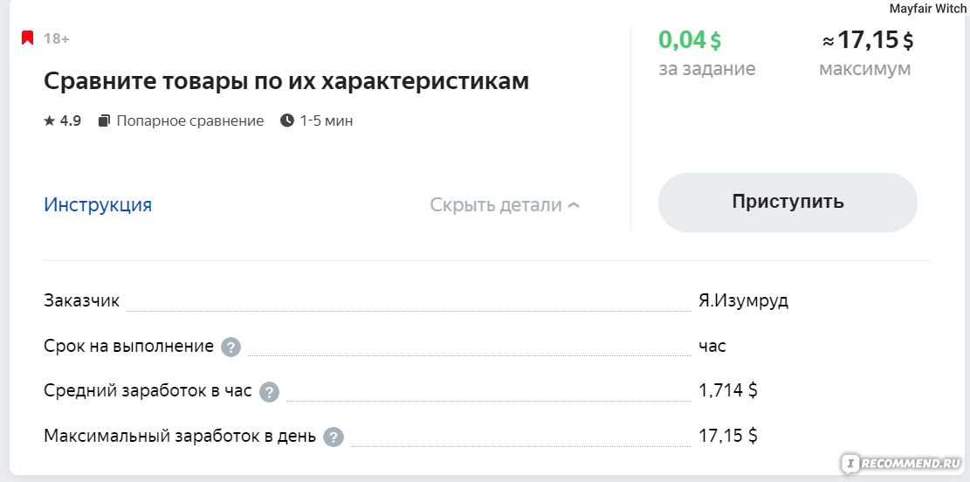Click the iRecommend.ru watermark logo
Viewport: 970px width, 482px height.
(x=900, y=463)
